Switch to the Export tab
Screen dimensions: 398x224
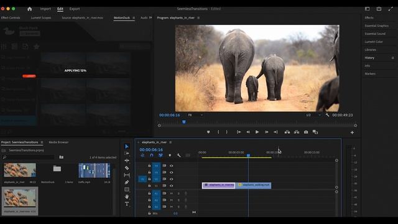pos(75,9)
